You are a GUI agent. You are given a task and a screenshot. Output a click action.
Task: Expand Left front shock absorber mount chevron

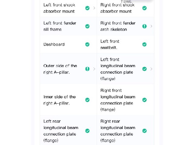pyautogui.click(x=94, y=8)
